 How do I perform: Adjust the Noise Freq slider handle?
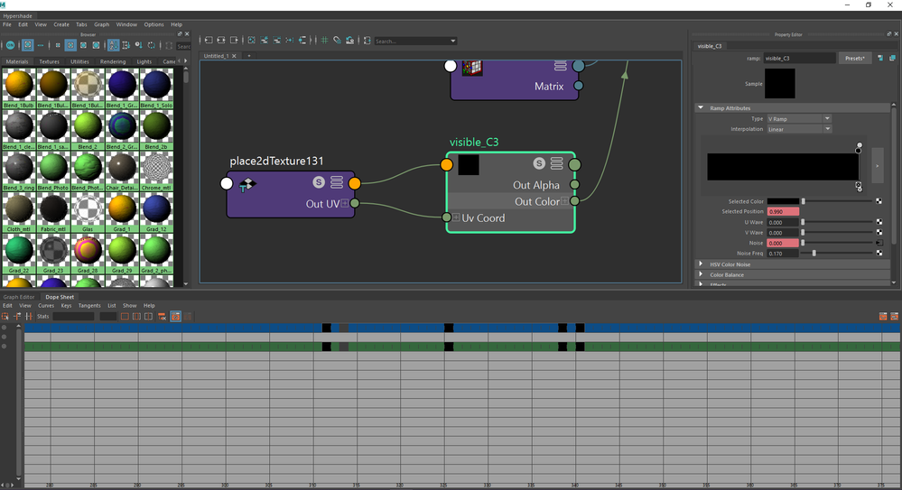click(814, 253)
